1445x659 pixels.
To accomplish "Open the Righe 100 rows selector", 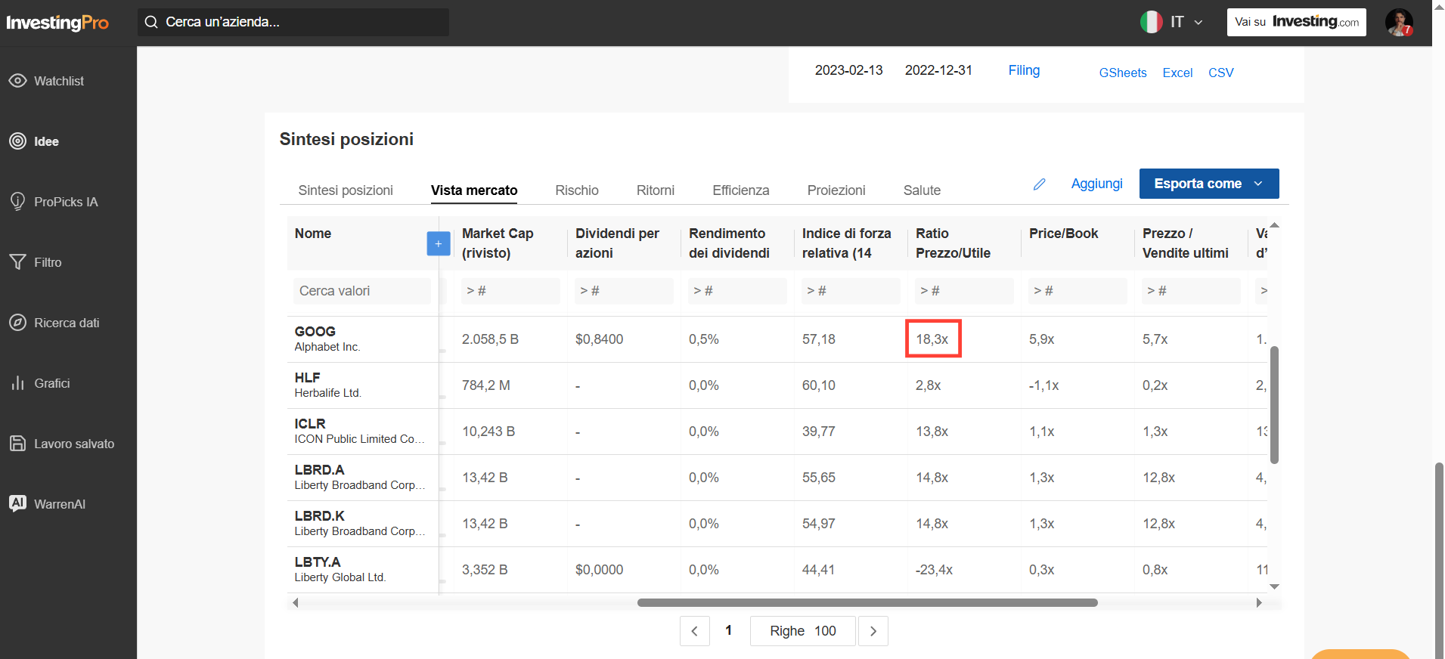I will click(x=803, y=631).
